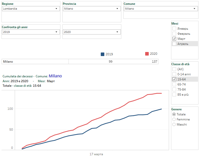
Task: Select the (All) age class checkbox
Action: pyautogui.click(x=174, y=69)
